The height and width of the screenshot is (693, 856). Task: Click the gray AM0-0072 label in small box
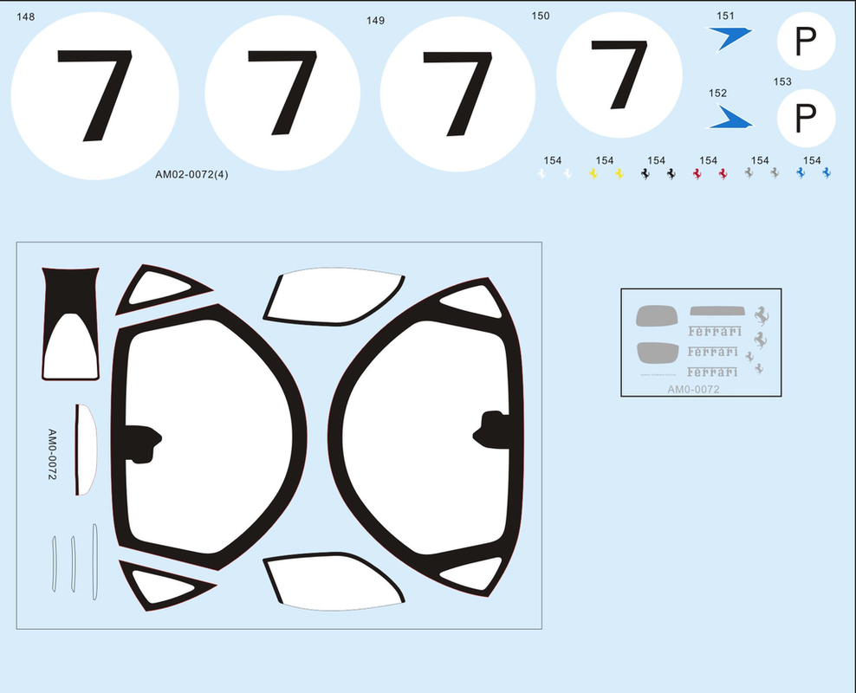pyautogui.click(x=693, y=389)
